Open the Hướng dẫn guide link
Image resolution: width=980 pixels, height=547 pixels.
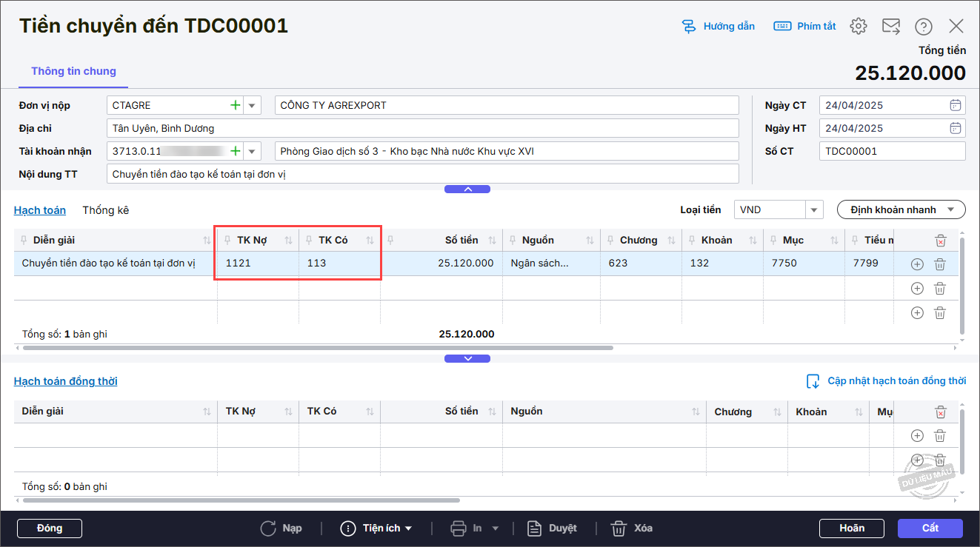pos(718,27)
